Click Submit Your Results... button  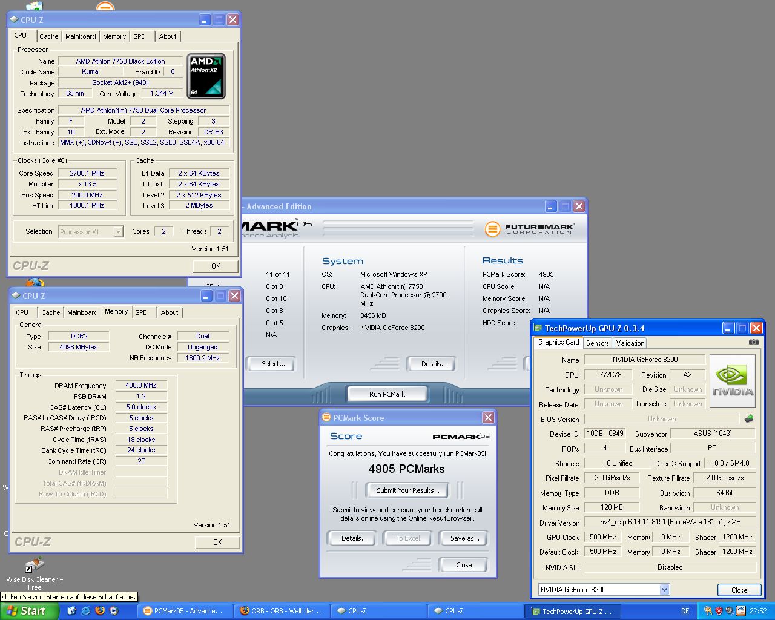(407, 490)
